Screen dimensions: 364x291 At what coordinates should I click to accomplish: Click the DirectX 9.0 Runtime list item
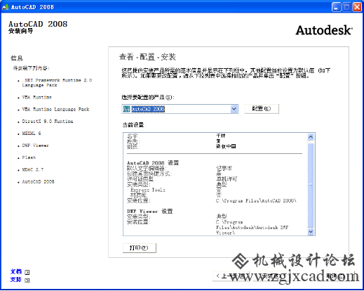[x=48, y=122]
